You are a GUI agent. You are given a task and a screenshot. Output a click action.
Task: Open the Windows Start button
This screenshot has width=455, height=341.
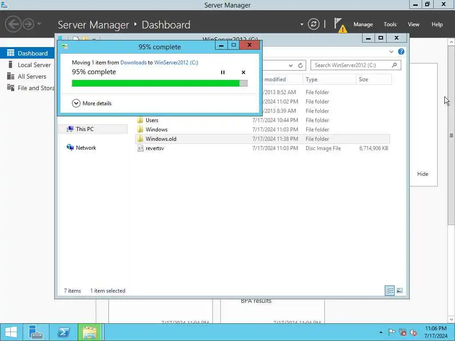(11, 332)
